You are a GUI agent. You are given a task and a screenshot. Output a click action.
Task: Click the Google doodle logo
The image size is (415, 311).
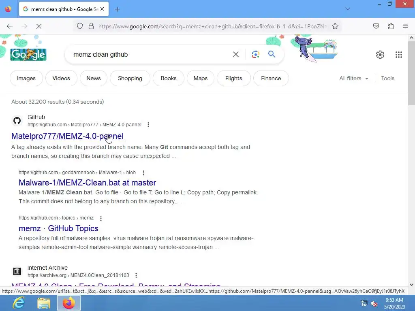[28, 55]
